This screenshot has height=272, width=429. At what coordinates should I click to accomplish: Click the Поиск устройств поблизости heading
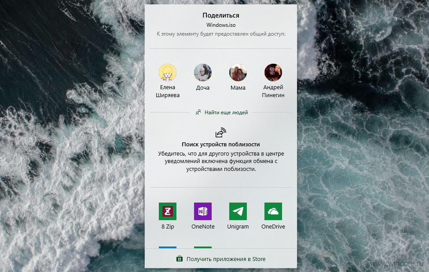tap(221, 144)
